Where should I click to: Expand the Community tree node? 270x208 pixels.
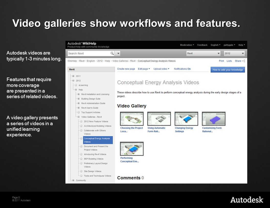click(73, 180)
